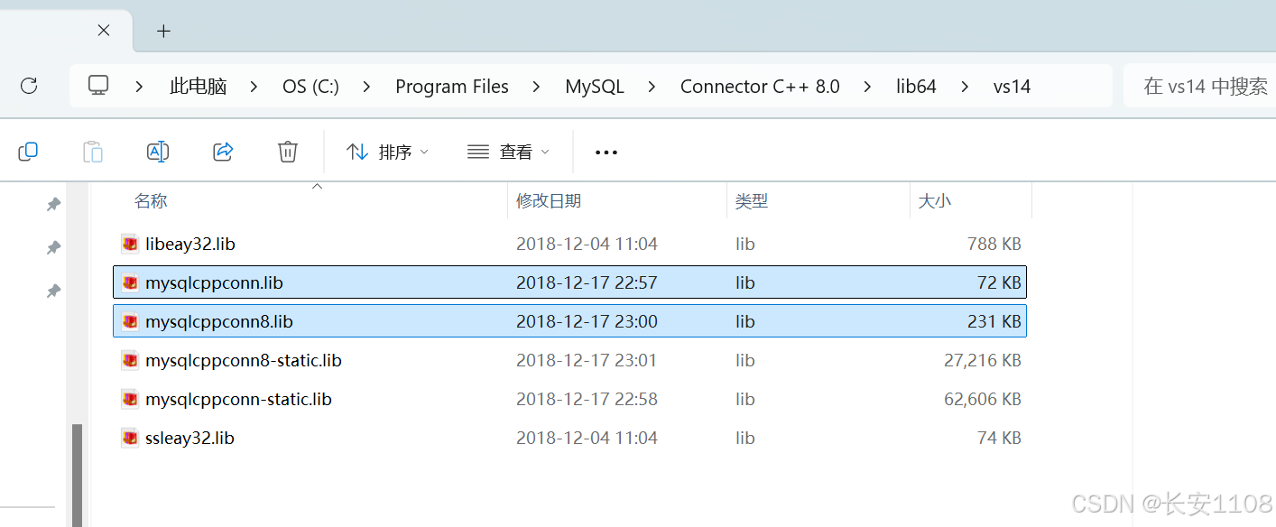
Task: Click the 在 vs14 中搜索 search box
Action: (1199, 87)
